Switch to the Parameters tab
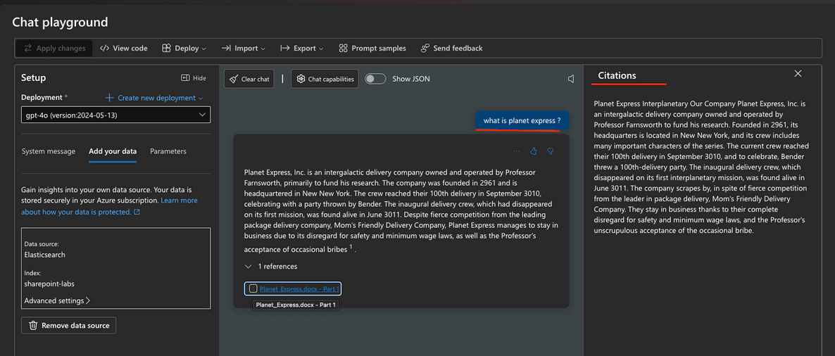 (x=168, y=151)
